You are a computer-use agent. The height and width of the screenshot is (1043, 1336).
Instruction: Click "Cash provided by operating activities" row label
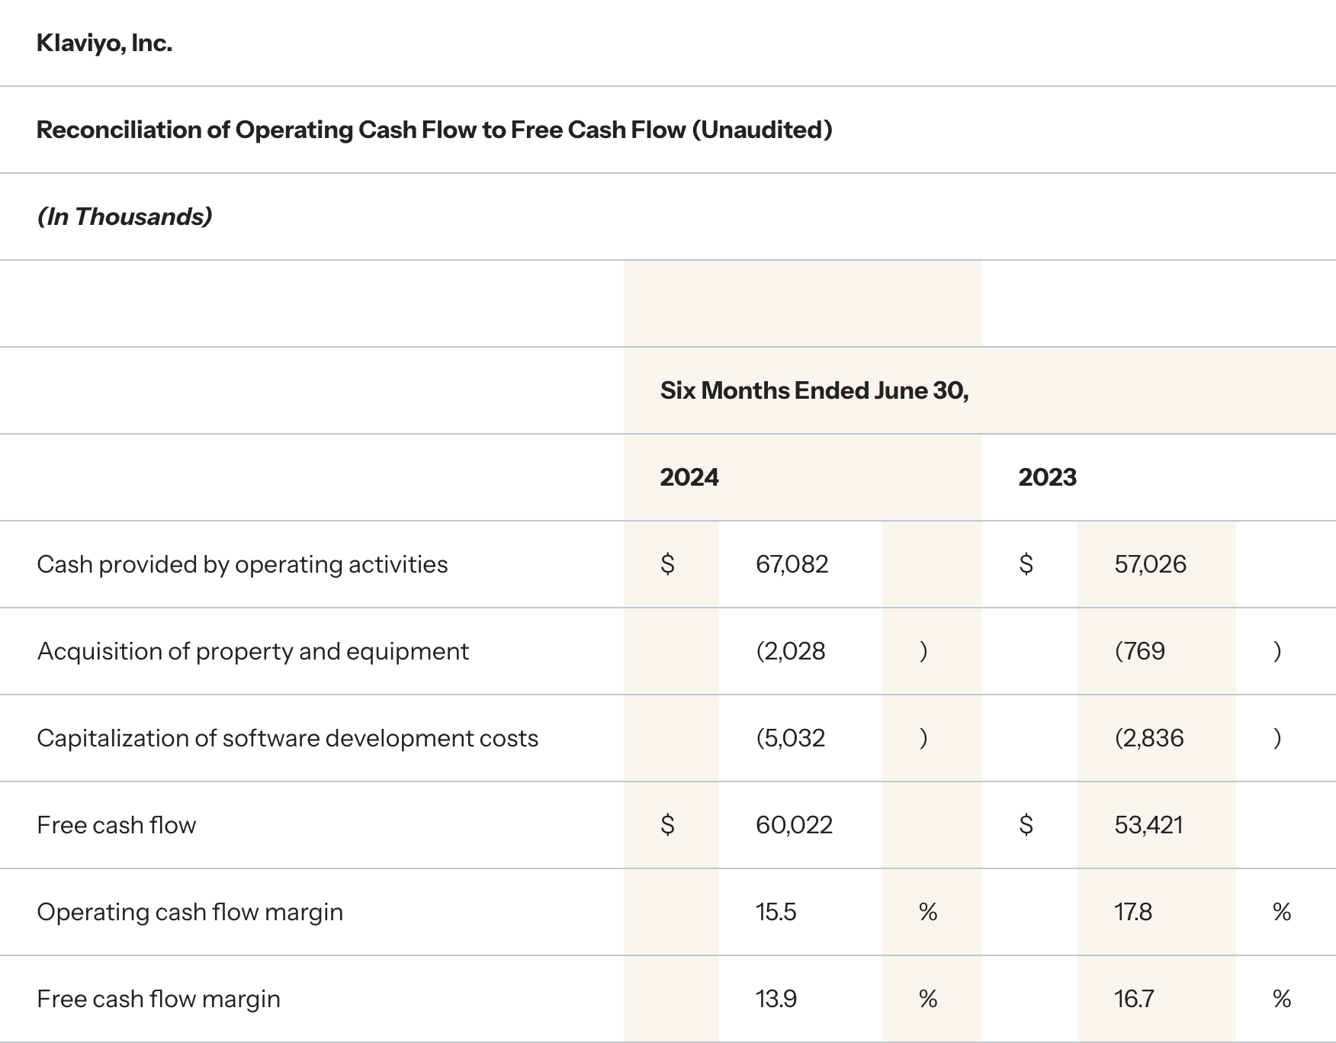pyautogui.click(x=242, y=564)
